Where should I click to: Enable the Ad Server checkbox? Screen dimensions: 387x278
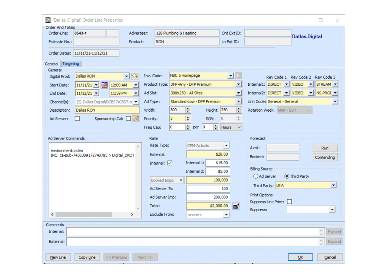[x=77, y=119]
